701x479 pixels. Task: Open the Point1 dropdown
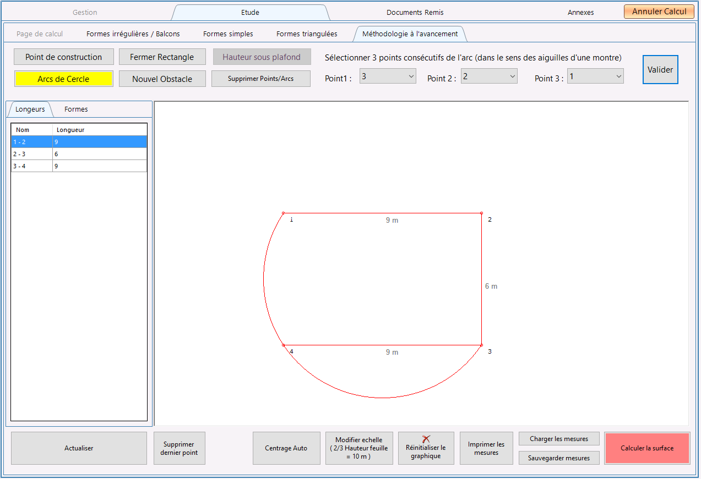(x=388, y=77)
